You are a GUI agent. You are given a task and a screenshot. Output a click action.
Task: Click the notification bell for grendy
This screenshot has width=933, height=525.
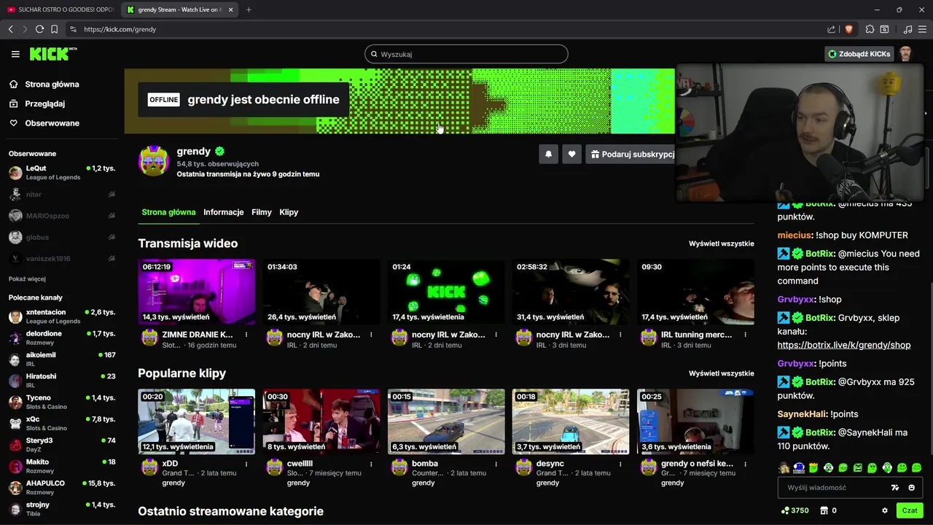tap(548, 154)
